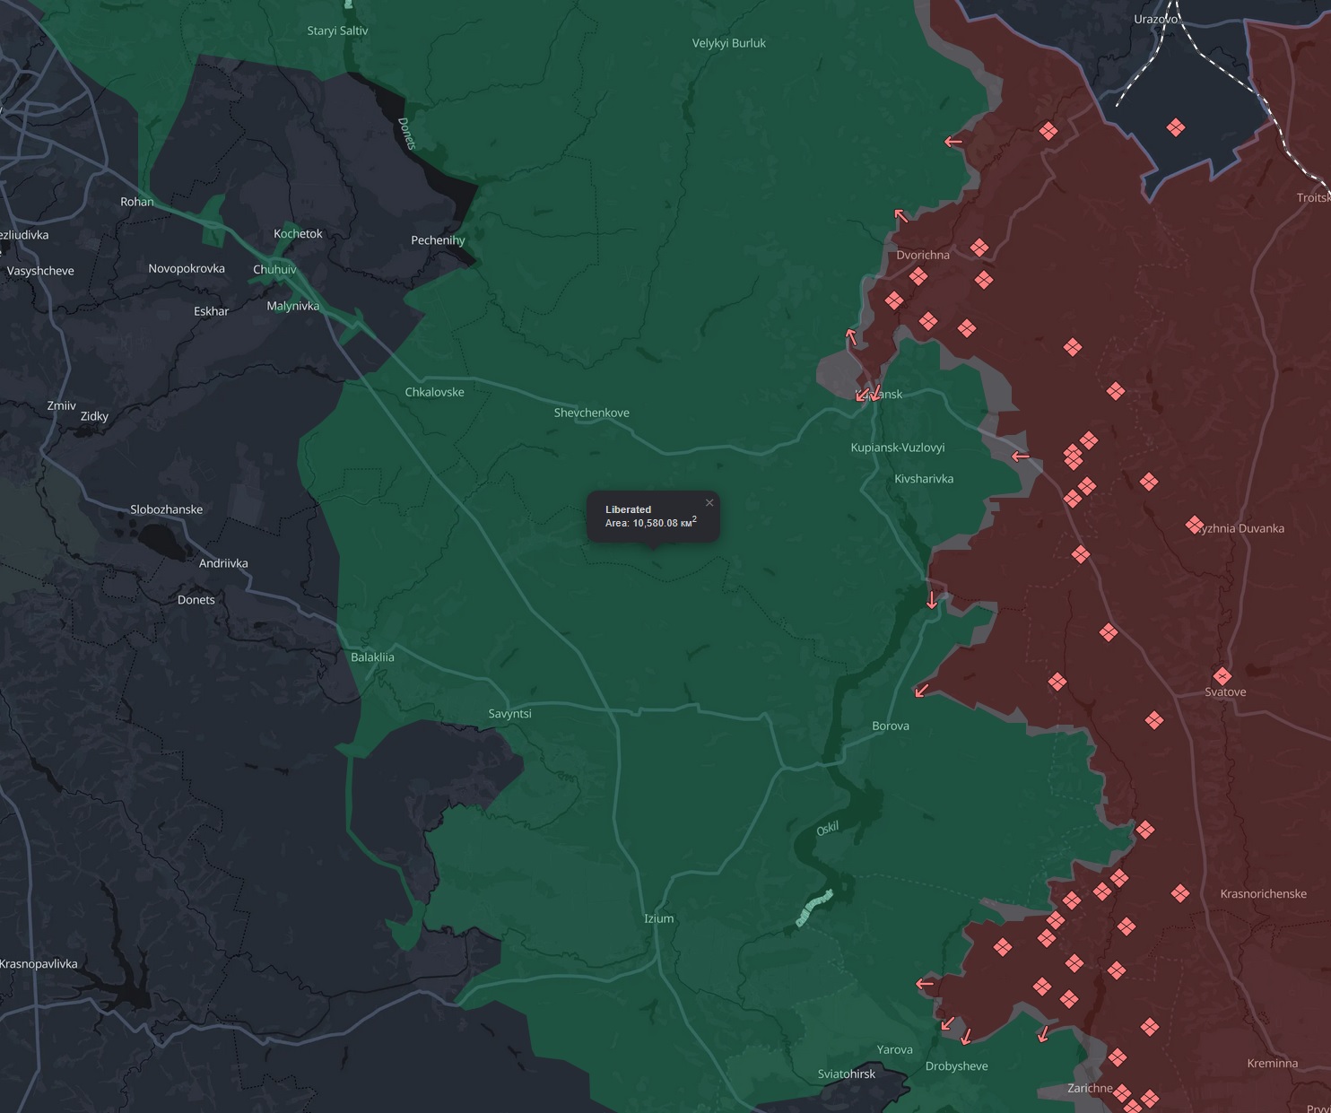Click the left-pointing arrow northwest of Drobysheve
Screen dimensions: 1331x1113
pos(925,984)
